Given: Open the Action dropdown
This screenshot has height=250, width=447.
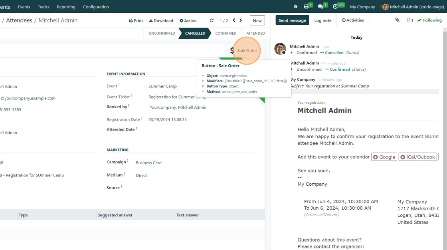Looking at the screenshot, I should (188, 20).
